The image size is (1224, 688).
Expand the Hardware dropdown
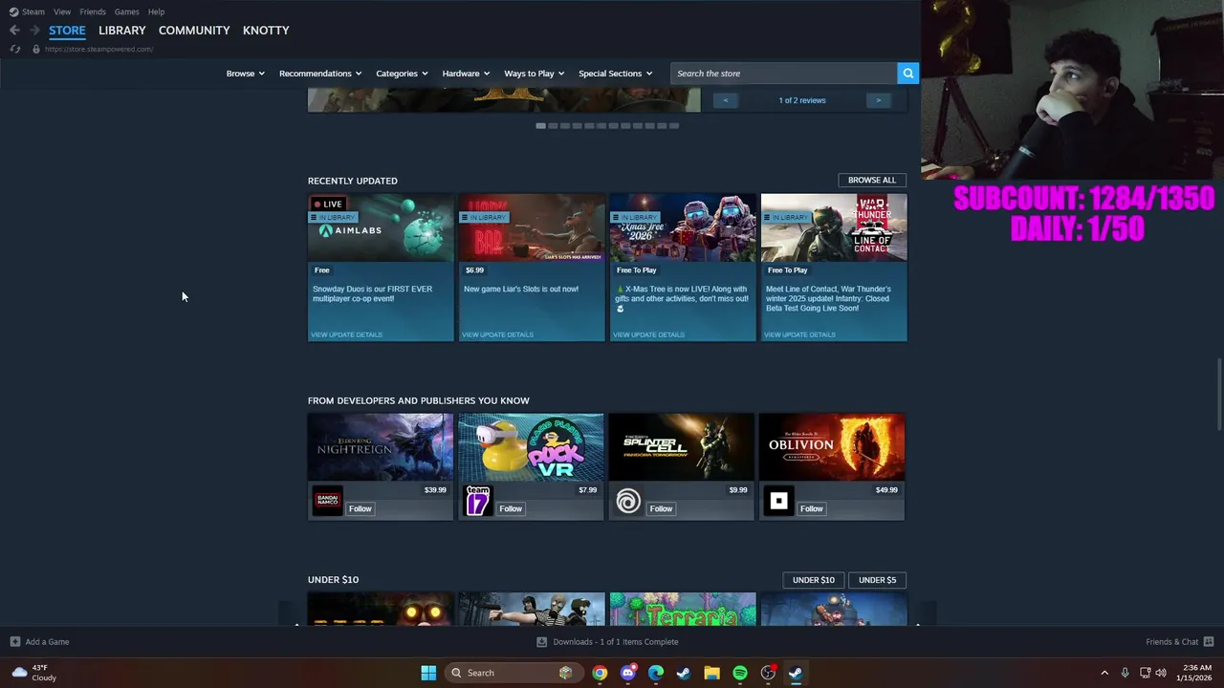point(466,74)
